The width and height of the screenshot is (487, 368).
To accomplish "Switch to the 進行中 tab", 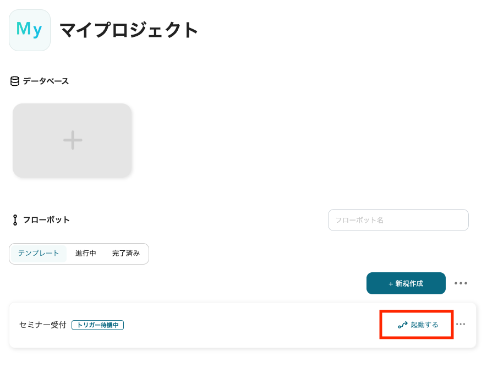I will pyautogui.click(x=85, y=254).
